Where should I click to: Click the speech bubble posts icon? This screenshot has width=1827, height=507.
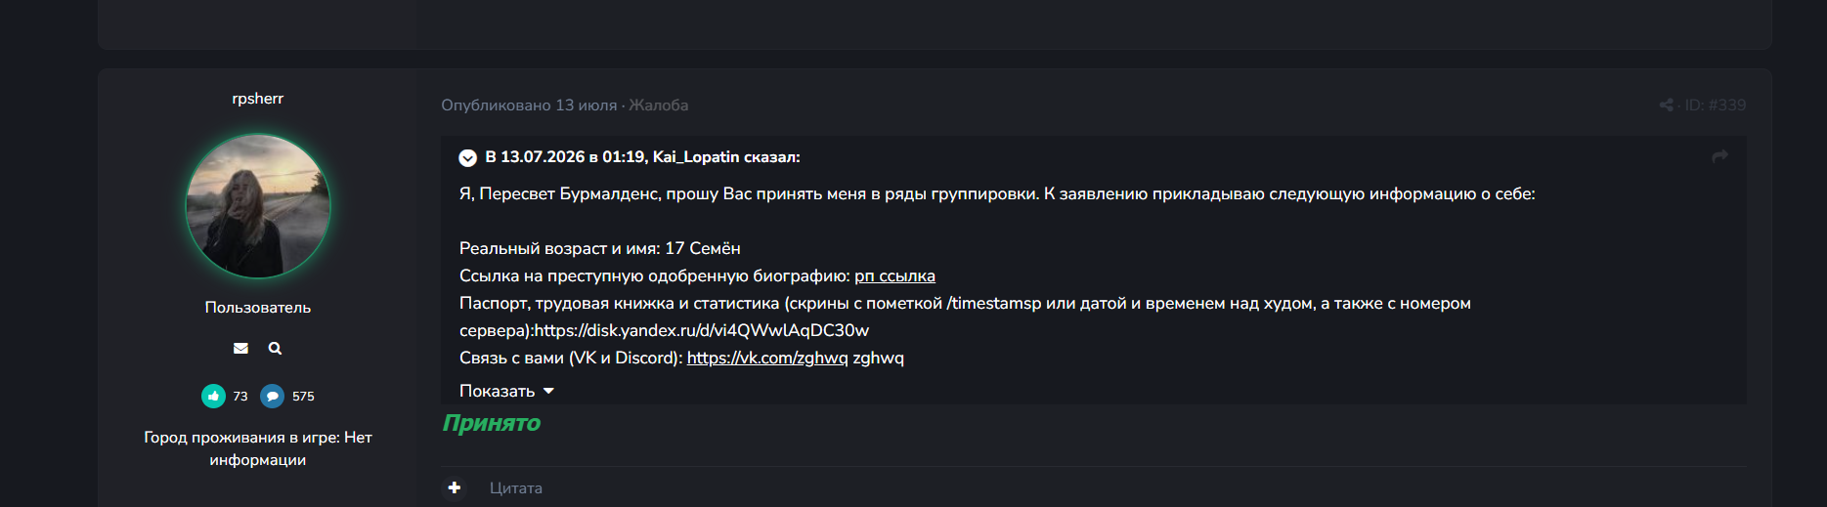[272, 396]
